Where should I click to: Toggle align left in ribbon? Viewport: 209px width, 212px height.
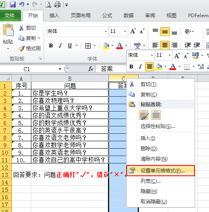[x=155, y=45]
